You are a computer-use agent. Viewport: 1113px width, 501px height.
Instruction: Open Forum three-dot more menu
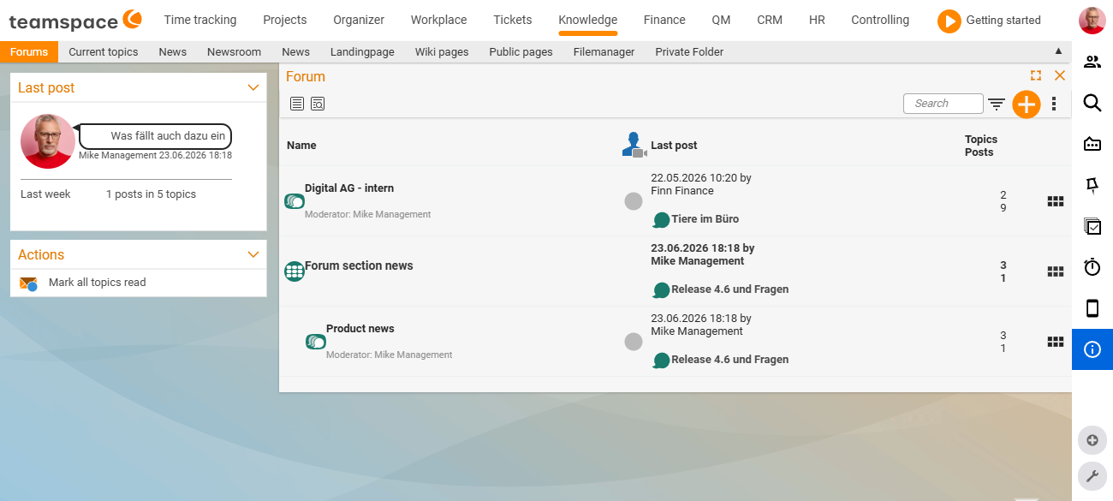coord(1054,104)
